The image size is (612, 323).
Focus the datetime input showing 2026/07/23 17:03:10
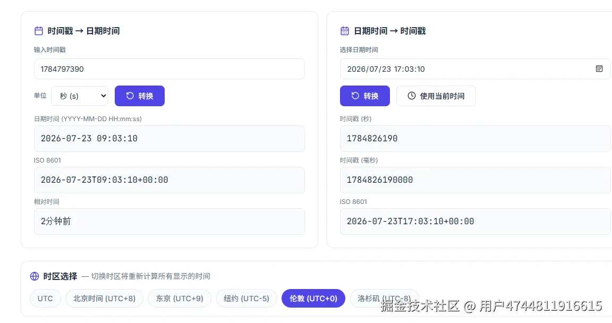(475, 69)
